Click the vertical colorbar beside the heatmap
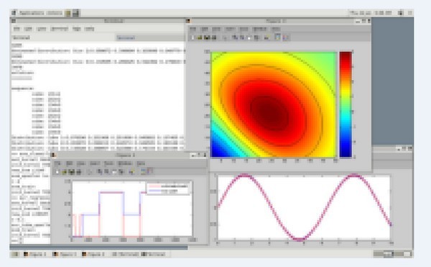431x267 pixels. tap(346, 104)
